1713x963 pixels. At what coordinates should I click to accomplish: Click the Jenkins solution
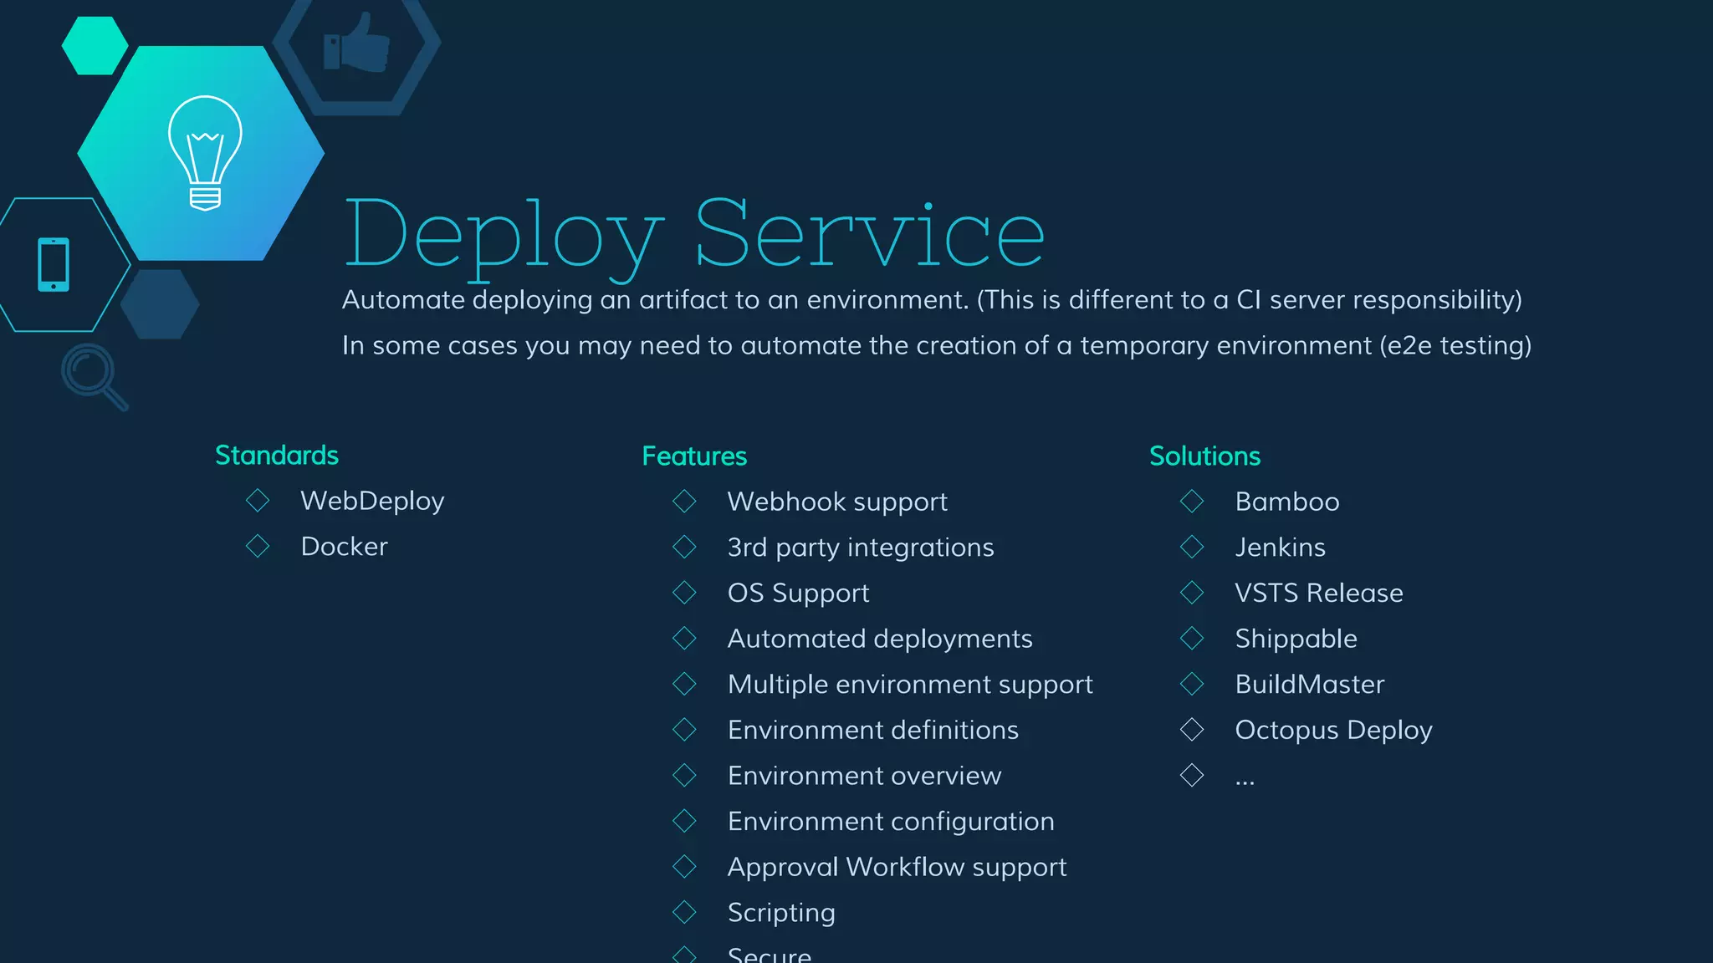coord(1280,548)
